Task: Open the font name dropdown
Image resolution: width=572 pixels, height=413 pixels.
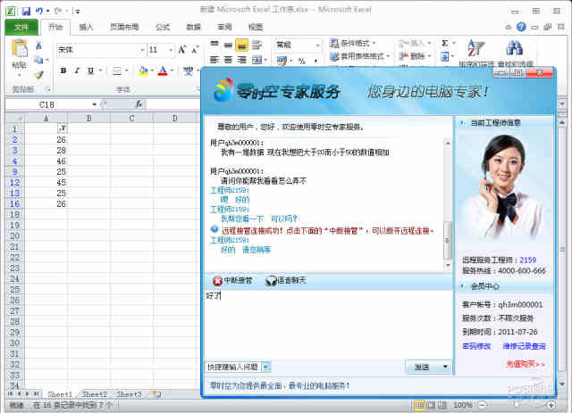Action: 142,50
